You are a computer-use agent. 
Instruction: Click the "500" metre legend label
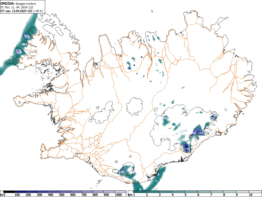(x=62, y=195)
